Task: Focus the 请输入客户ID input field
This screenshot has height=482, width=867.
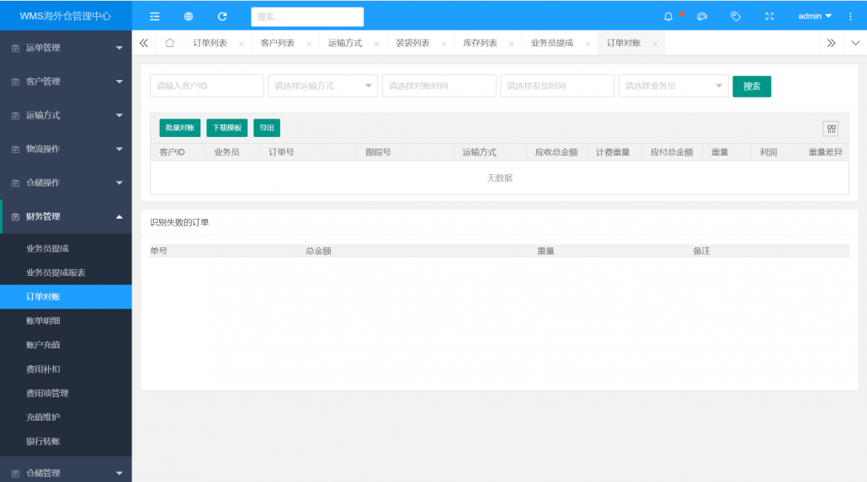Action: (207, 86)
